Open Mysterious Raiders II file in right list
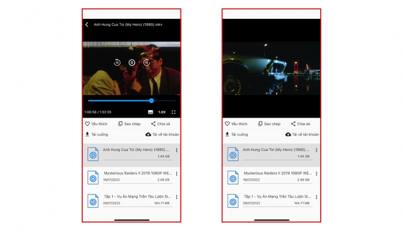403x231 pixels. click(x=271, y=178)
